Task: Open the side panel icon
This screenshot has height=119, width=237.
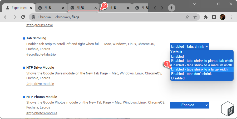Action: (214, 17)
